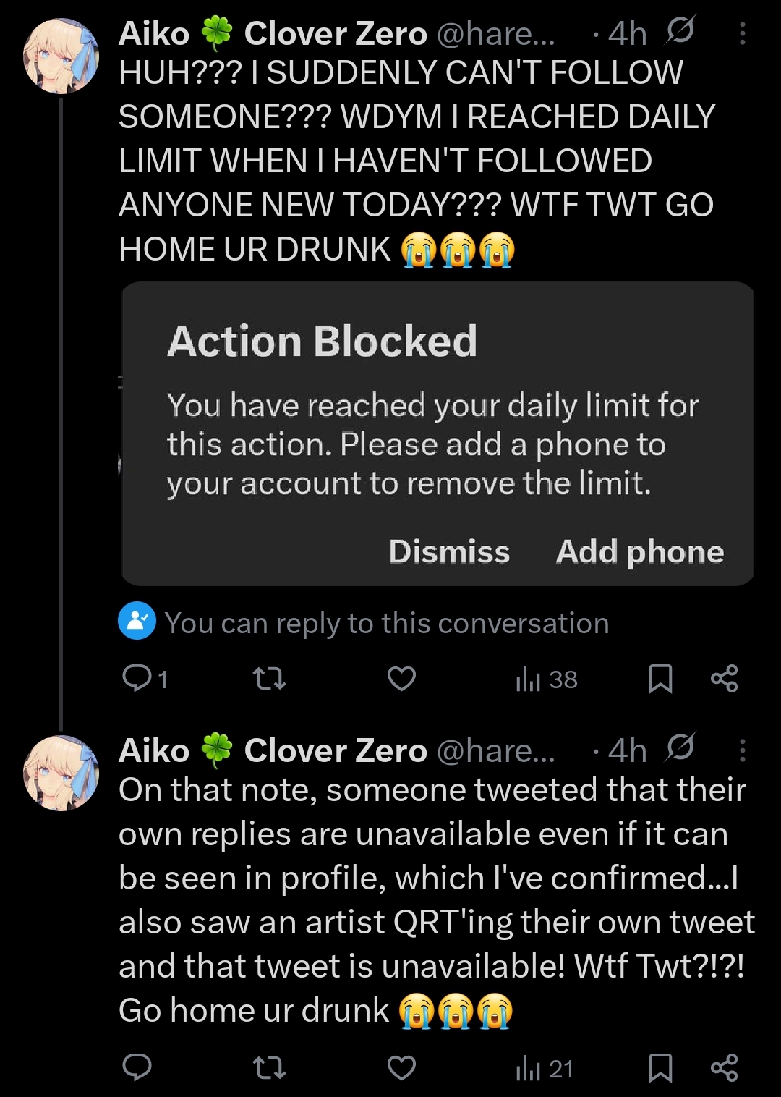Screen dimensions: 781x1097
Task: Tap Add phone in the Action Blocked dialog
Action: tap(639, 551)
